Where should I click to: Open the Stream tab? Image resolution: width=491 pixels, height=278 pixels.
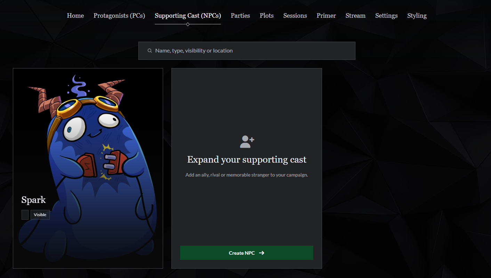(x=355, y=16)
